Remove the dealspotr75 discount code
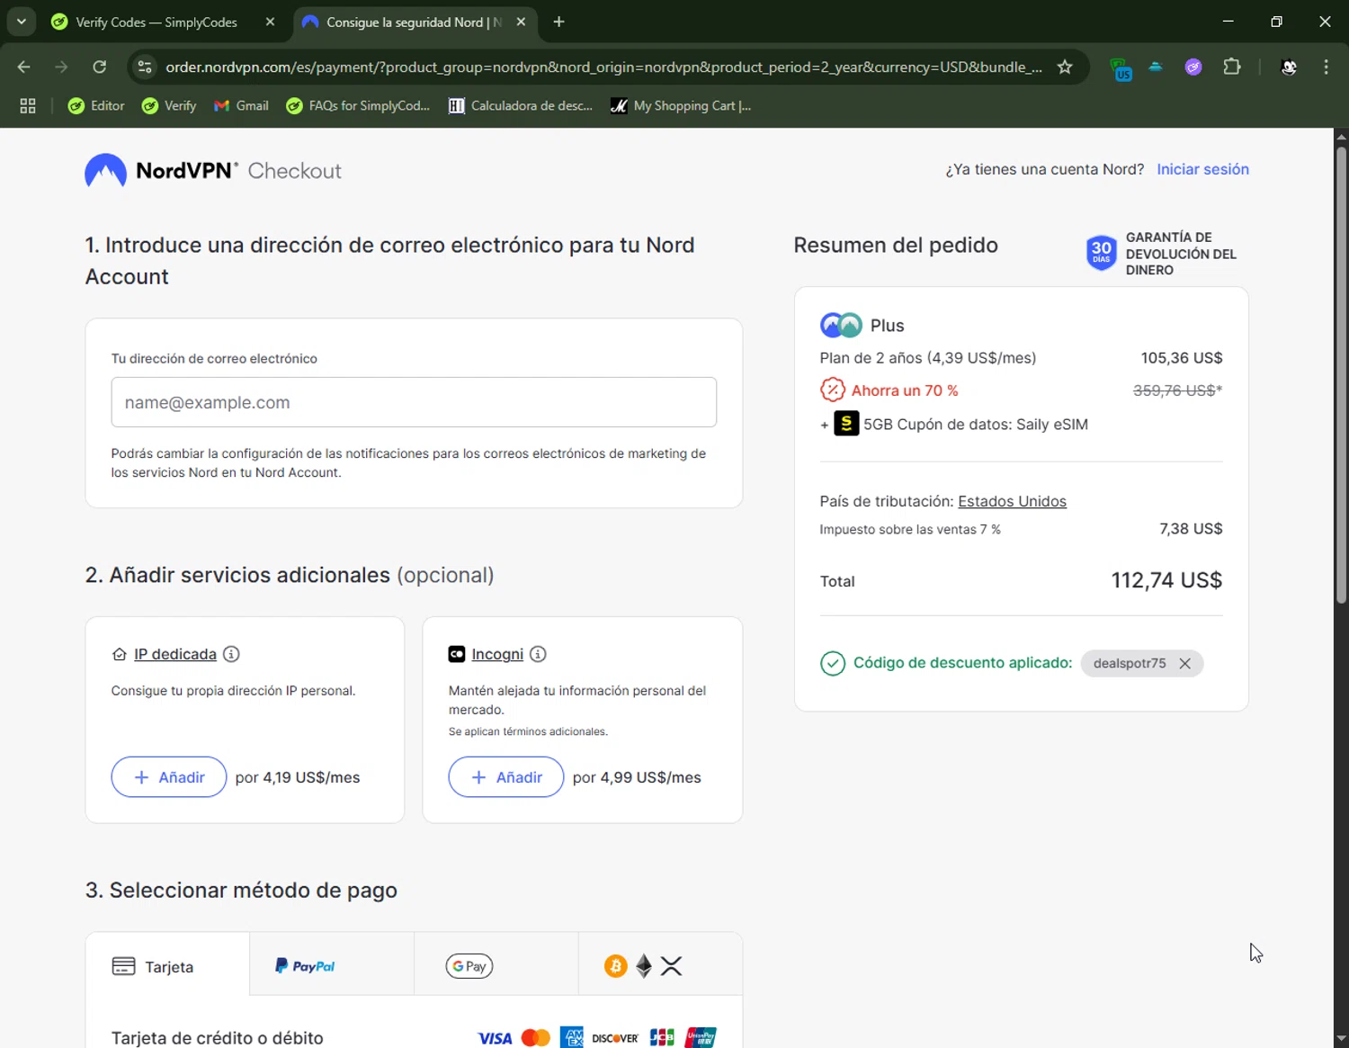The height and width of the screenshot is (1048, 1349). [1185, 663]
